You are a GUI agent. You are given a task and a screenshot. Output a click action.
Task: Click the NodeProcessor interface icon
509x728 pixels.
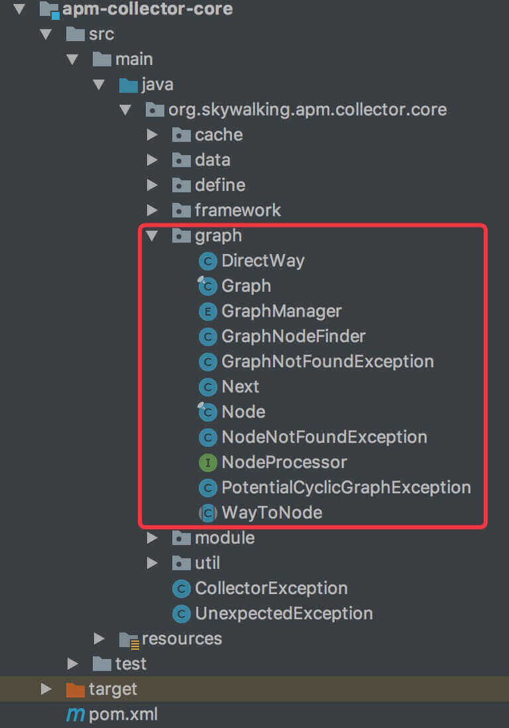(x=207, y=462)
